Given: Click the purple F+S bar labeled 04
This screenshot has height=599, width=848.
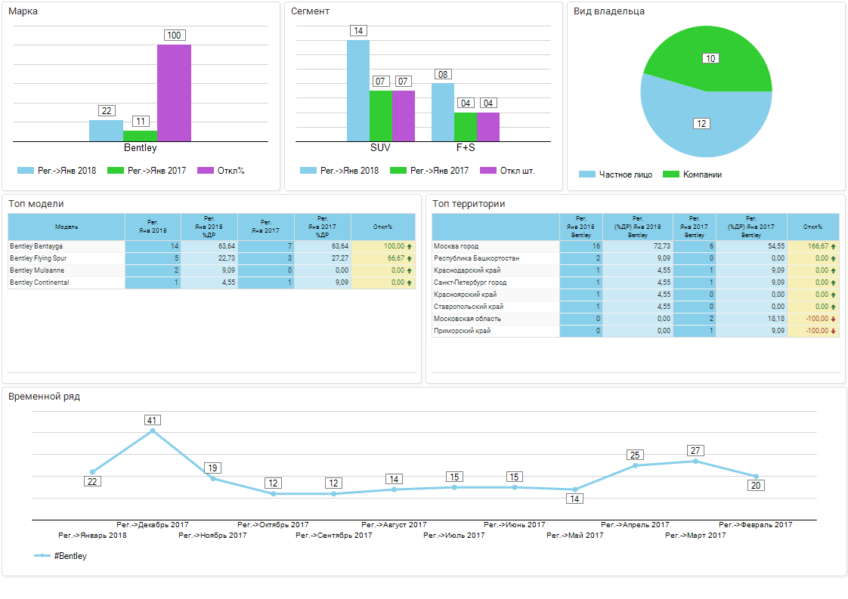Looking at the screenshot, I should tap(488, 127).
